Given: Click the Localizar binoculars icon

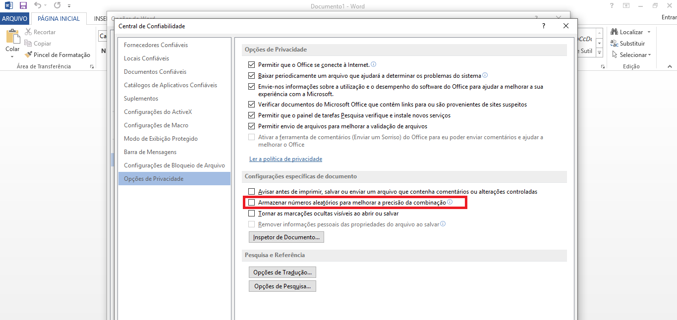Looking at the screenshot, I should (x=615, y=32).
